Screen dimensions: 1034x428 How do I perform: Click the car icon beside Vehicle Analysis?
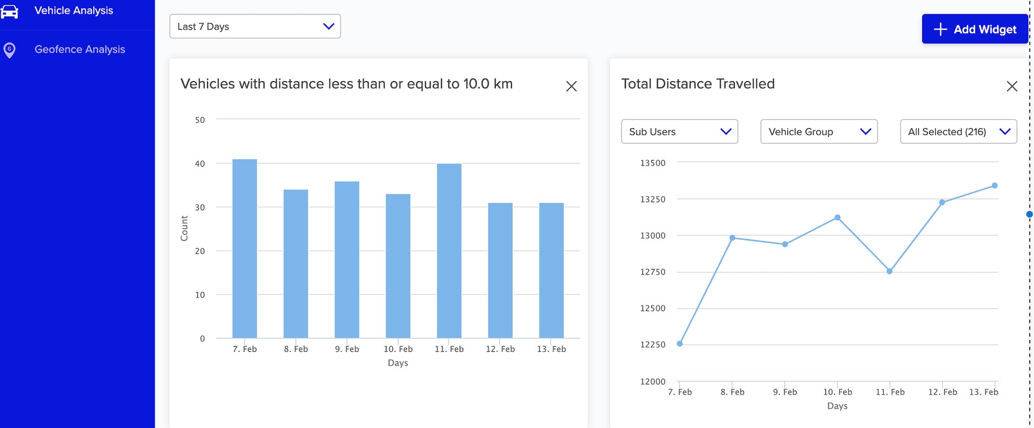10,11
